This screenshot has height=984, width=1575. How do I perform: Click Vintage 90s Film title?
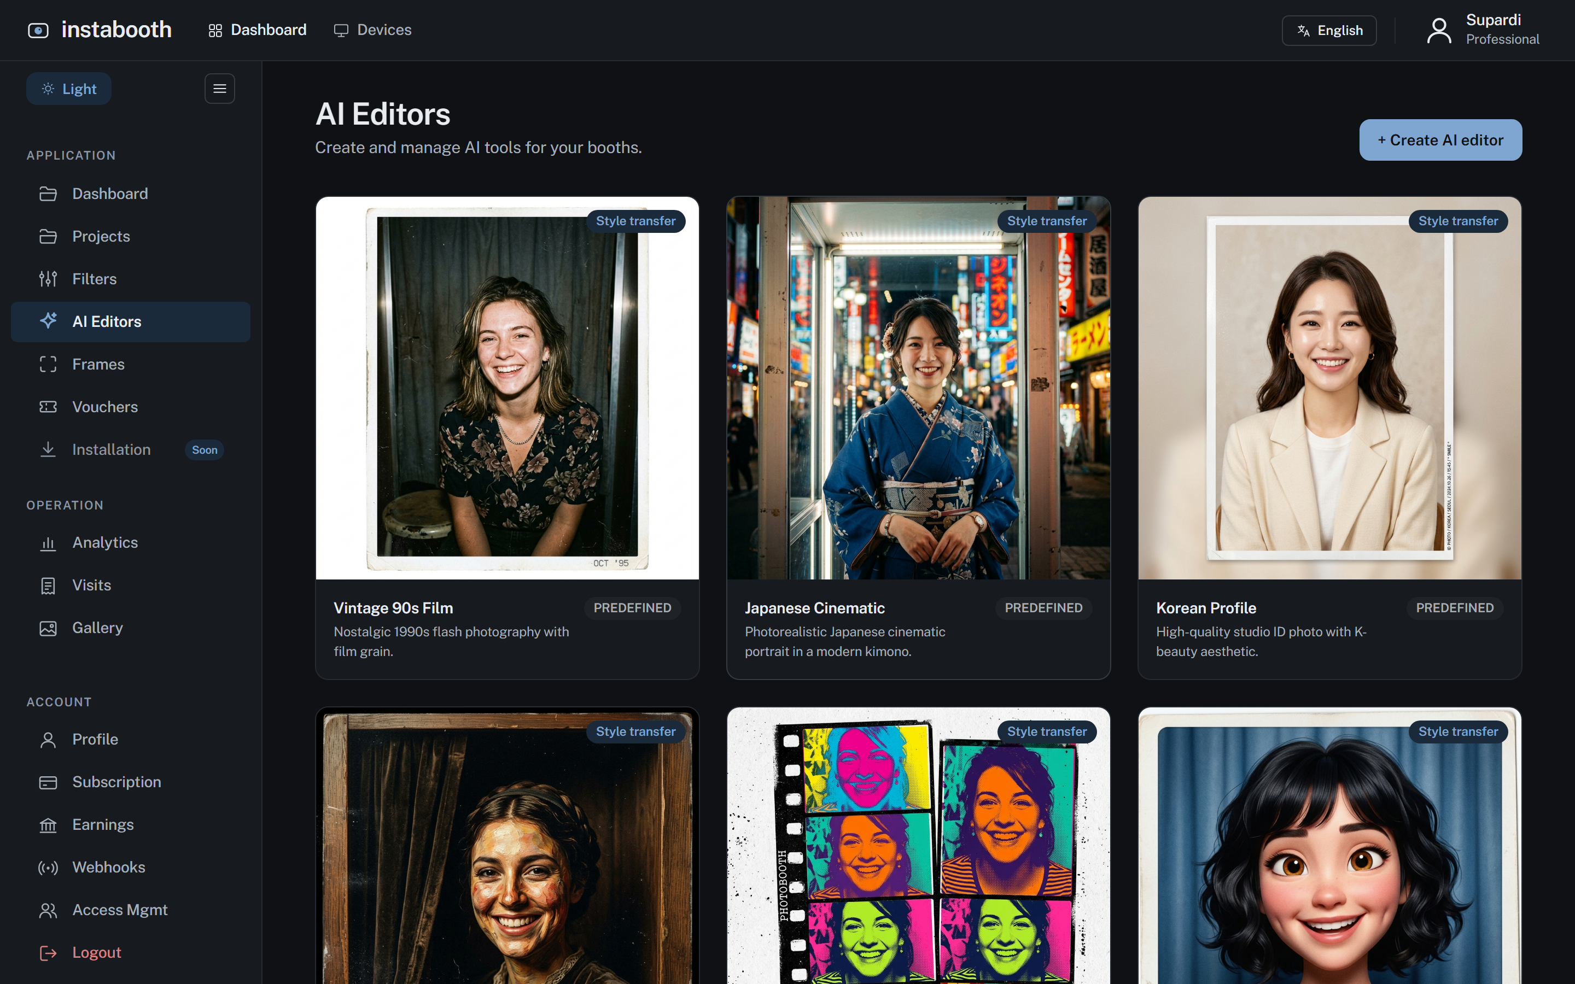pos(394,608)
